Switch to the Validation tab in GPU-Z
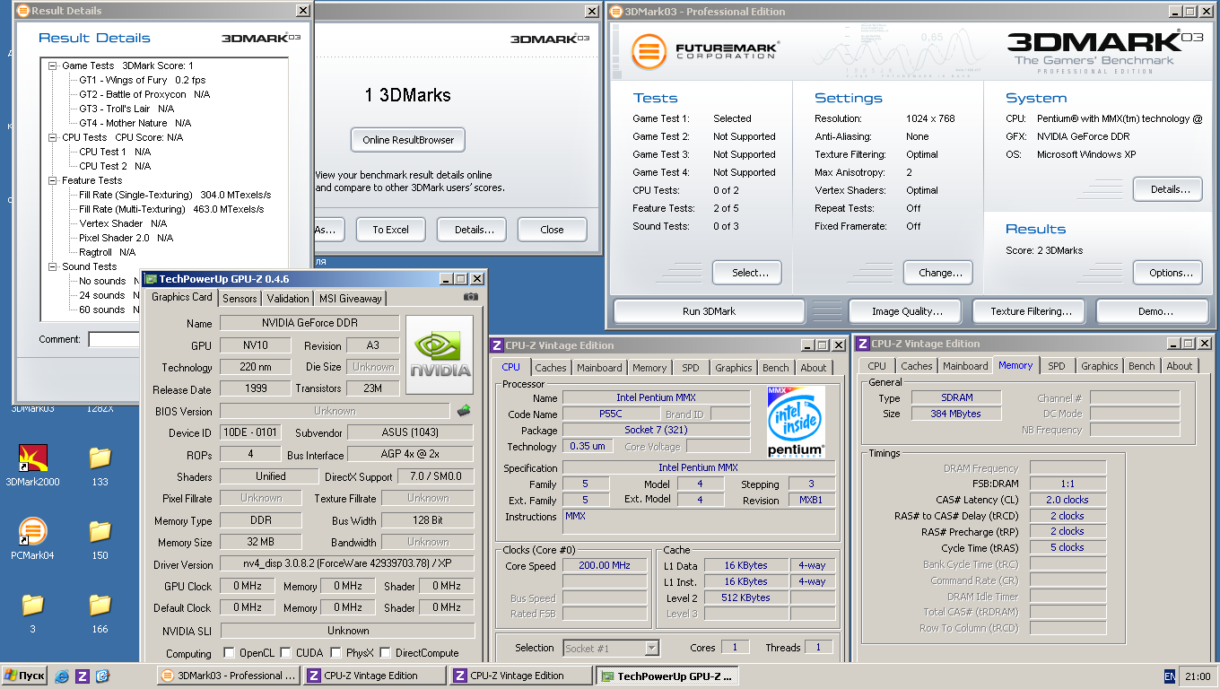 pyautogui.click(x=288, y=299)
